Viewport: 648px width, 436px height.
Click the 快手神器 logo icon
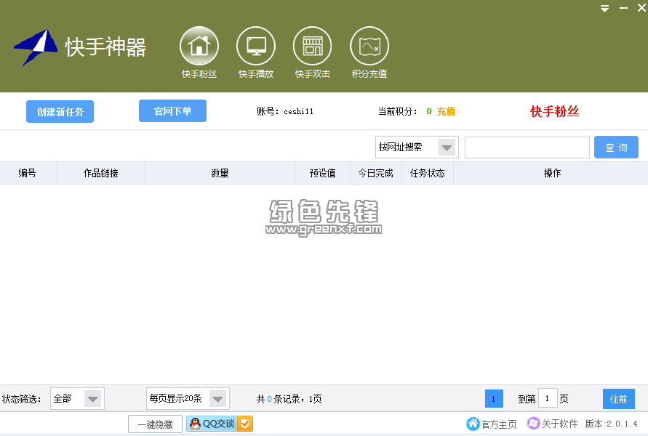tap(36, 47)
